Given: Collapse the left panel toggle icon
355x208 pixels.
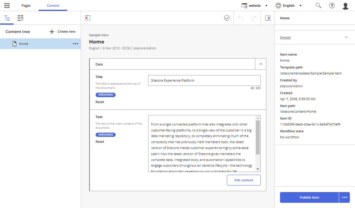Looking at the screenshot, I should click(x=88, y=18).
